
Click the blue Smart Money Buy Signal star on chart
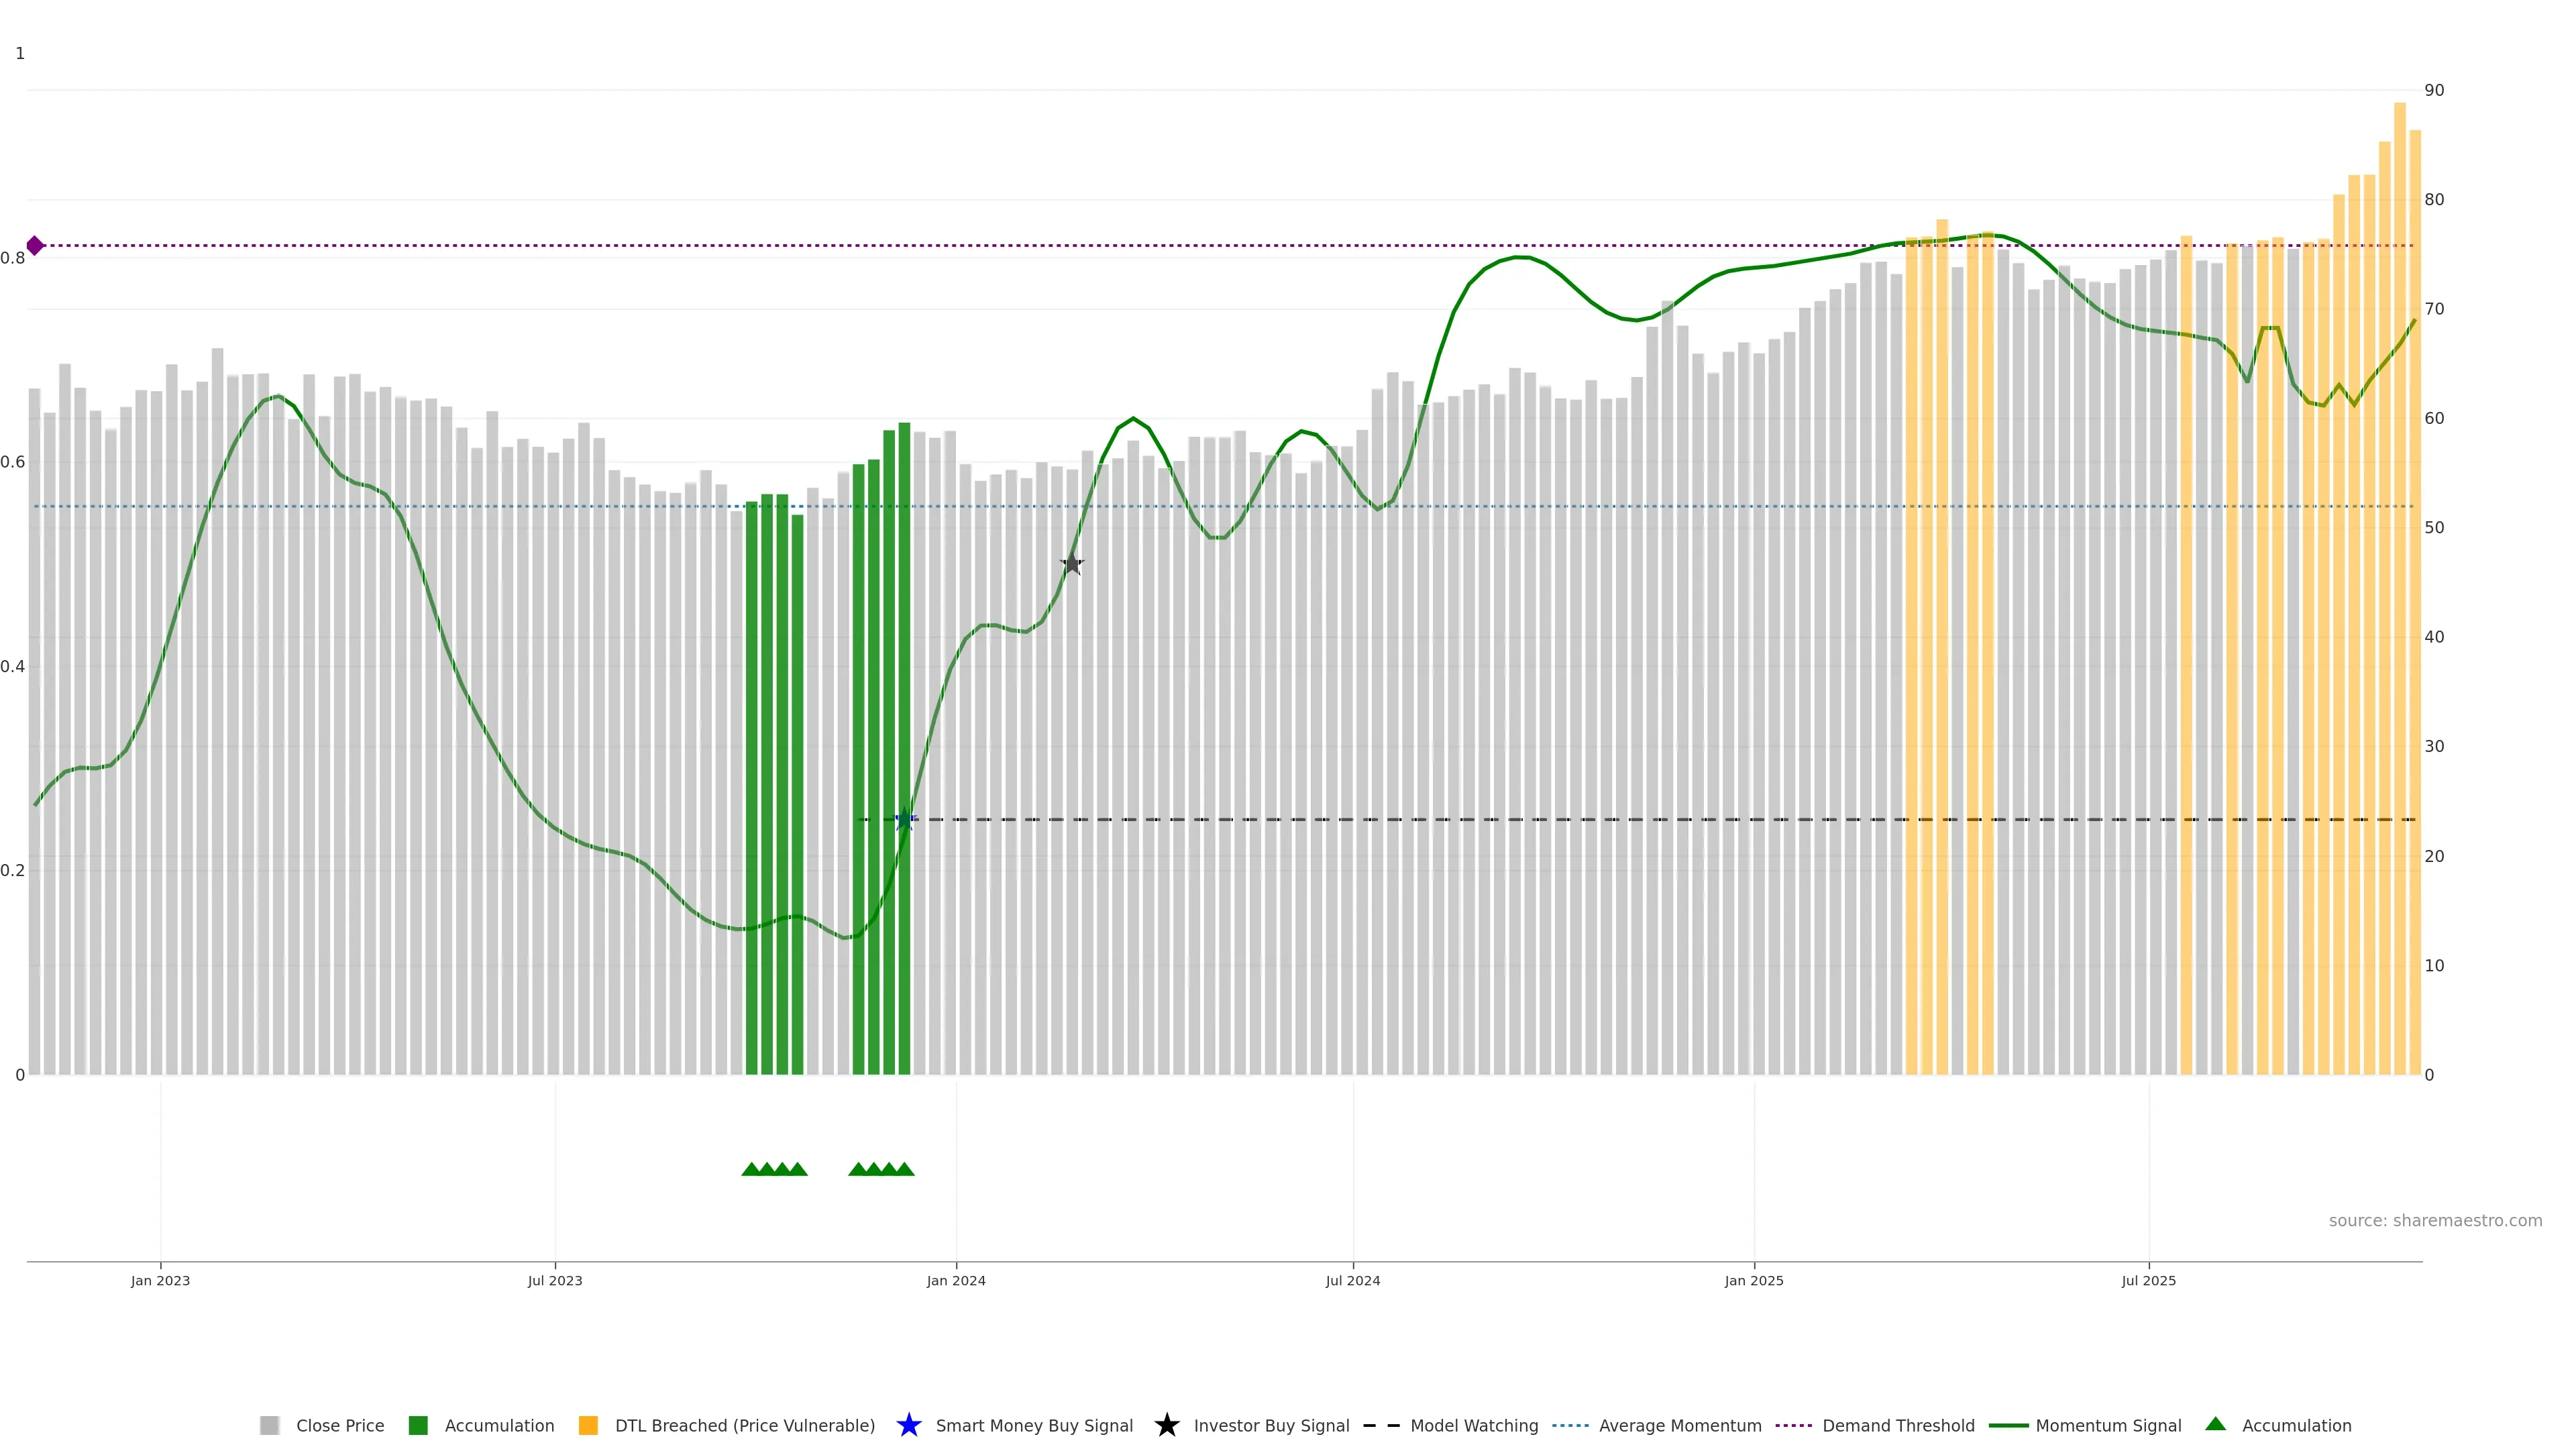(x=904, y=820)
